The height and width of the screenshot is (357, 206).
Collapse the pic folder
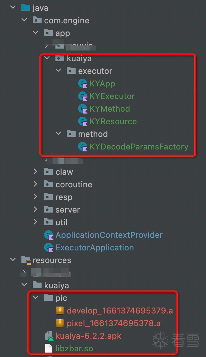pos(36,298)
